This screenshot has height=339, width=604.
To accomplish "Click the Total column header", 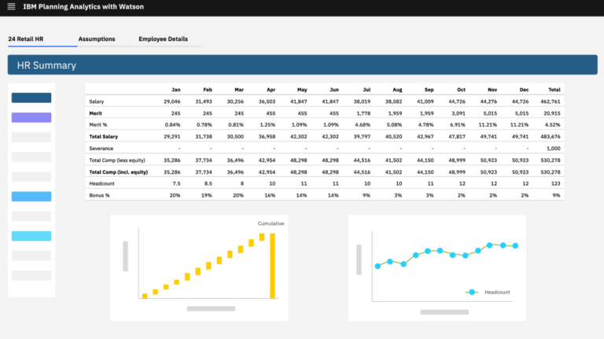I will point(554,90).
